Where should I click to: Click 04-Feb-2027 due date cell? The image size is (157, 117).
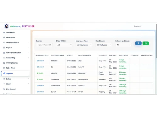click(x=113, y=73)
